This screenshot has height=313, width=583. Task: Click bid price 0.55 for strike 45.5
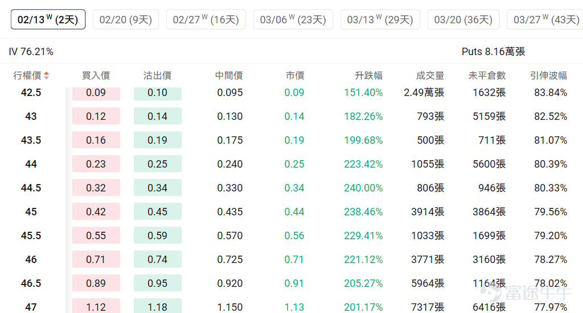pos(96,235)
